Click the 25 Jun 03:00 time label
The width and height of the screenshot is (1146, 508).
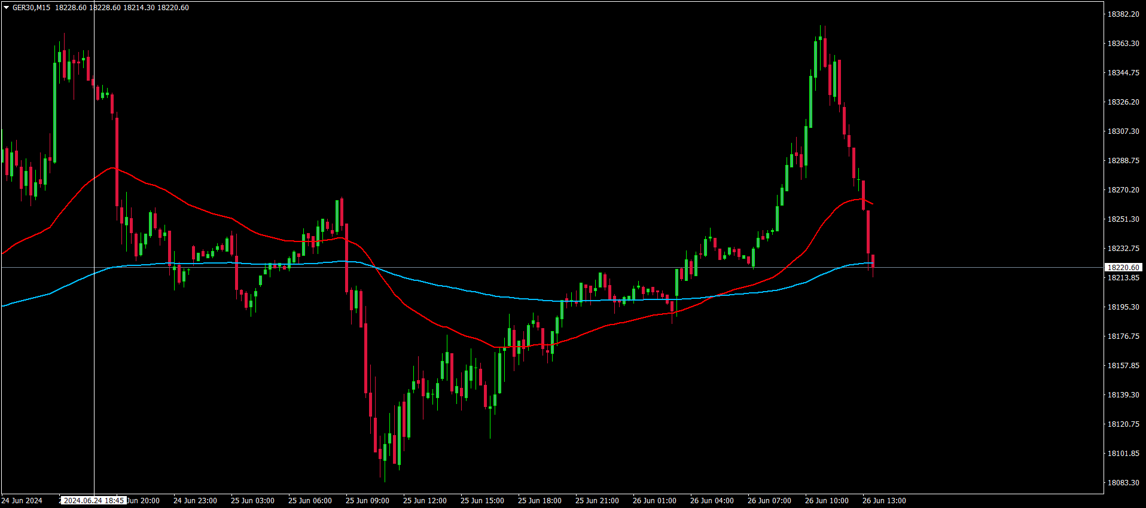click(252, 501)
